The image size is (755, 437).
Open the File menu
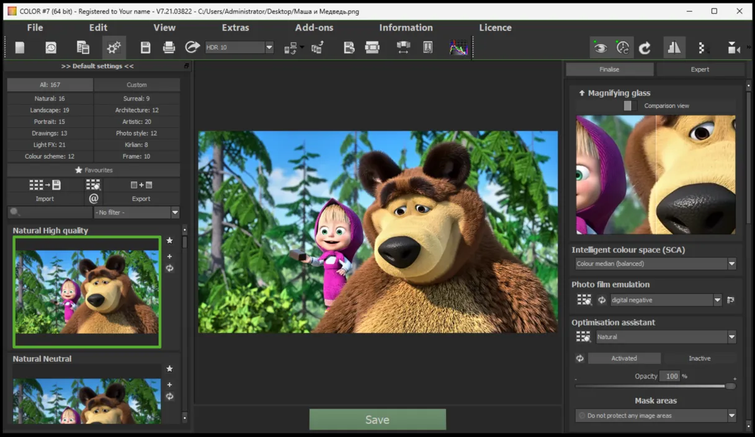click(x=35, y=27)
